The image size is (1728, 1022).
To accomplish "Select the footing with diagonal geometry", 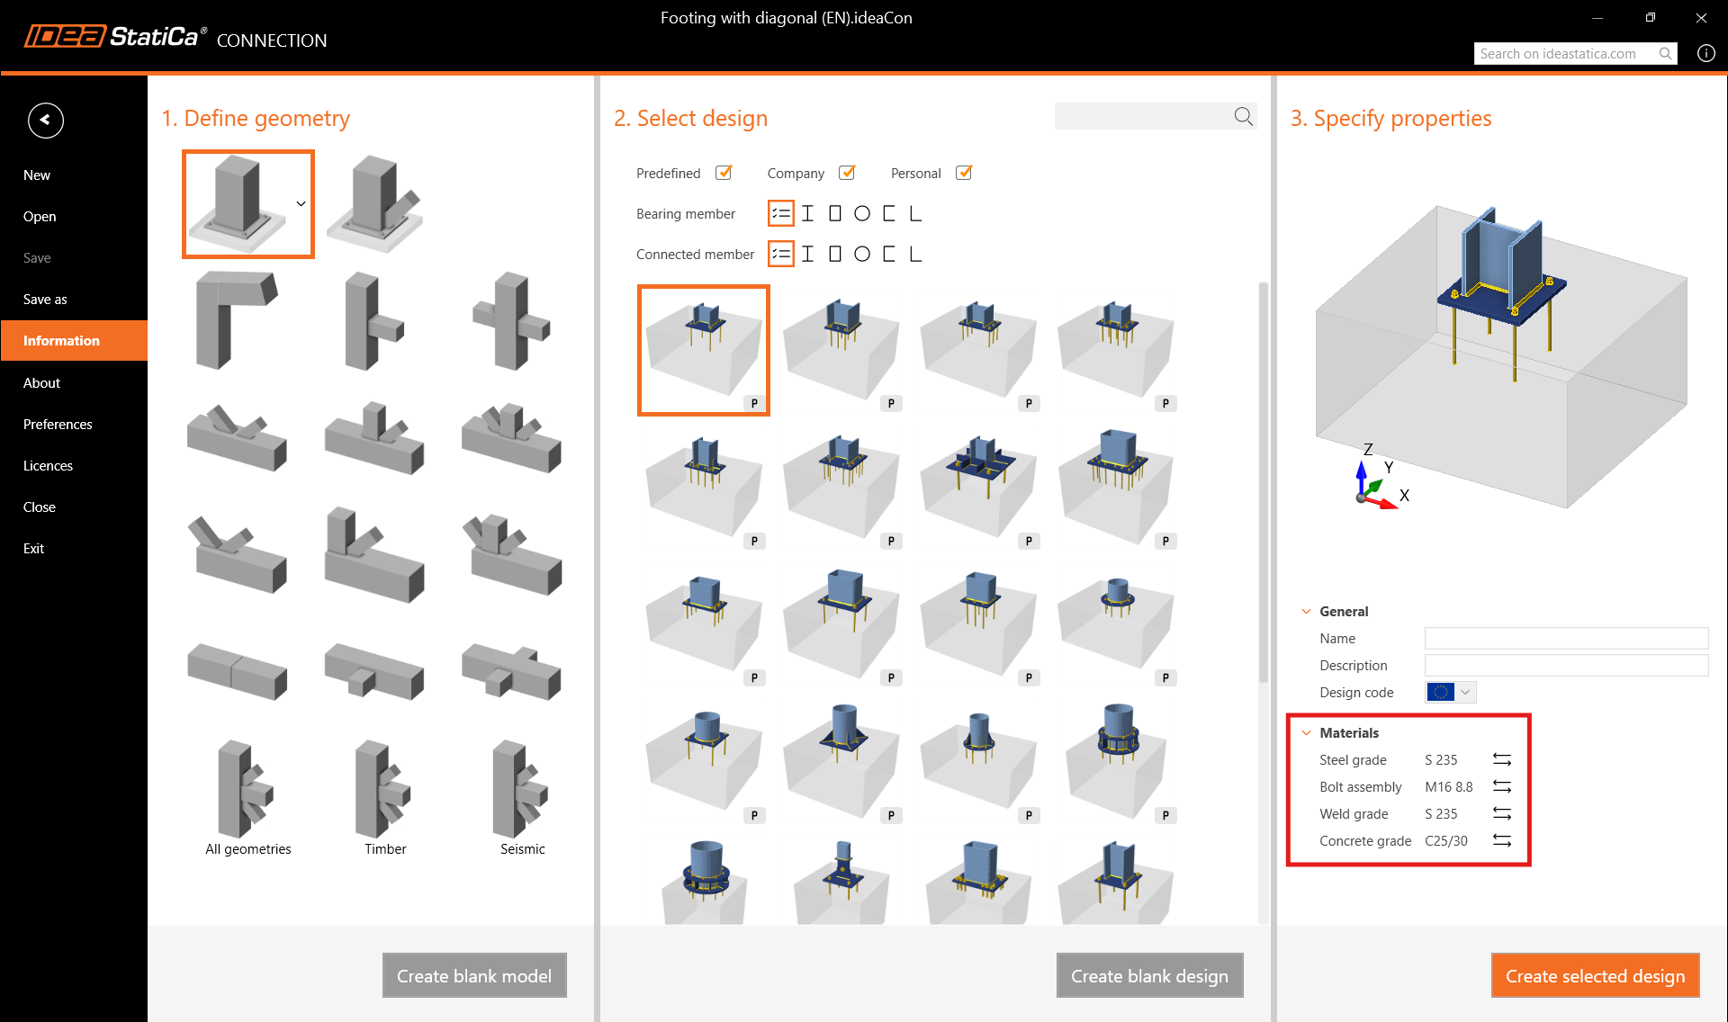I will coord(374,204).
